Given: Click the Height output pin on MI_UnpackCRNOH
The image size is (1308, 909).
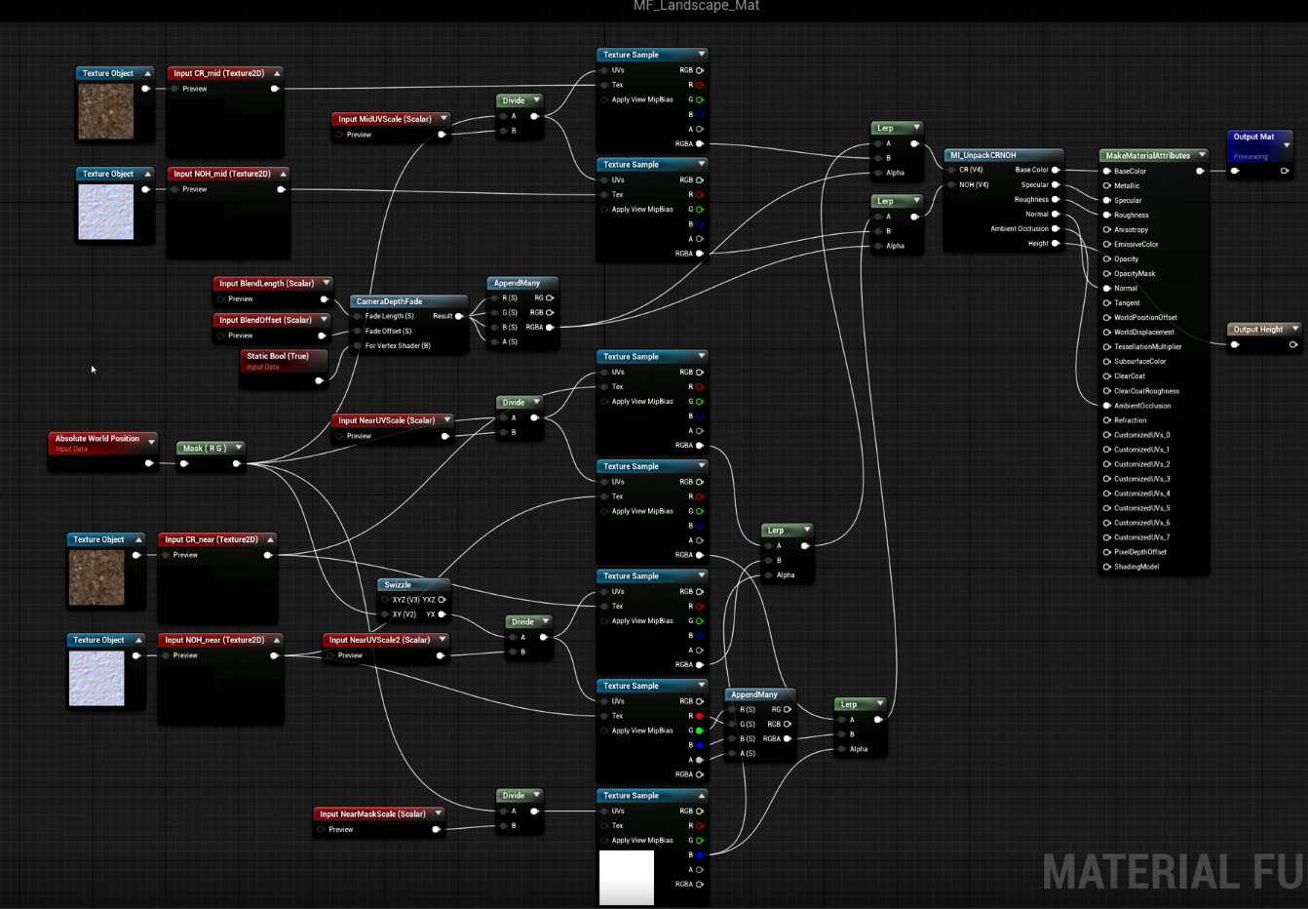Looking at the screenshot, I should [x=1056, y=243].
